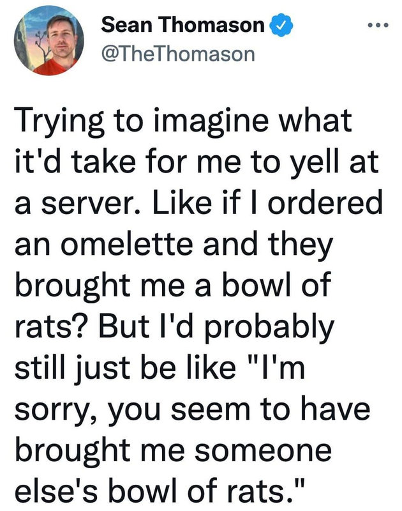Open the @TheThomason handle link
402x511 pixels.
tap(178, 55)
